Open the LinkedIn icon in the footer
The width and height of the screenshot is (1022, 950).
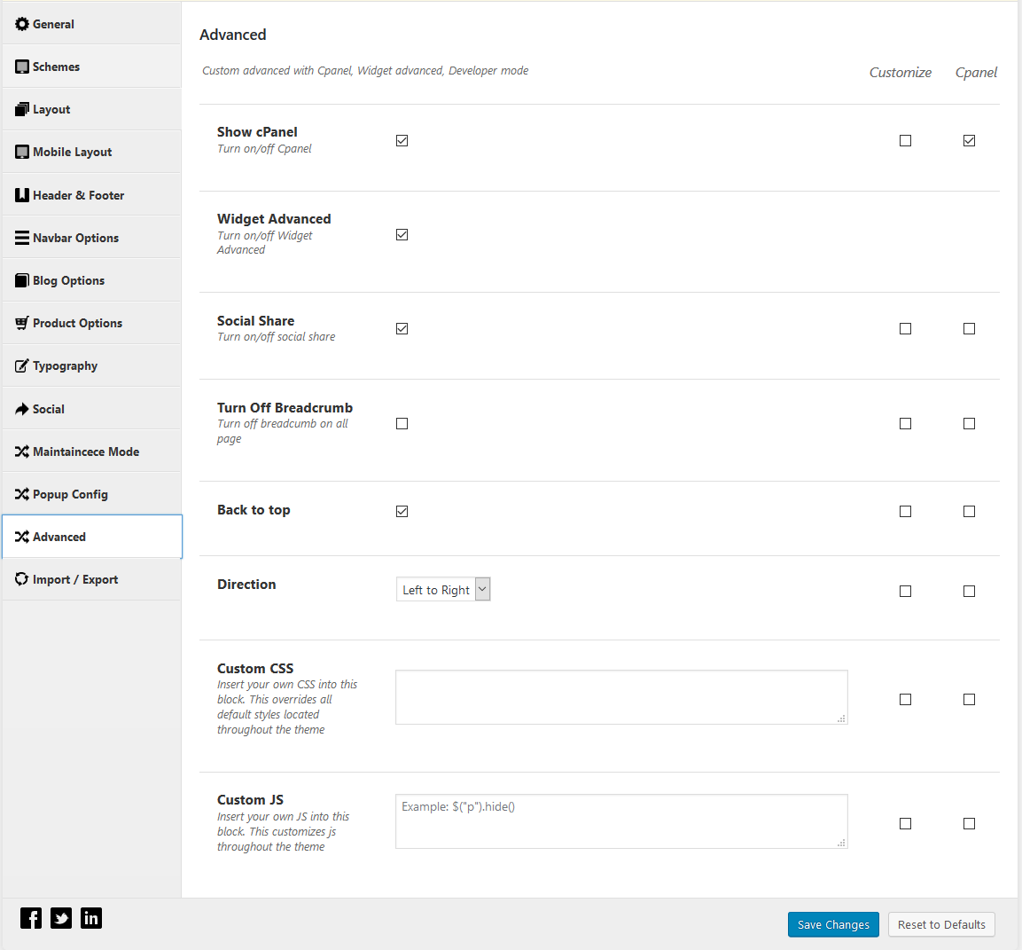point(91,918)
